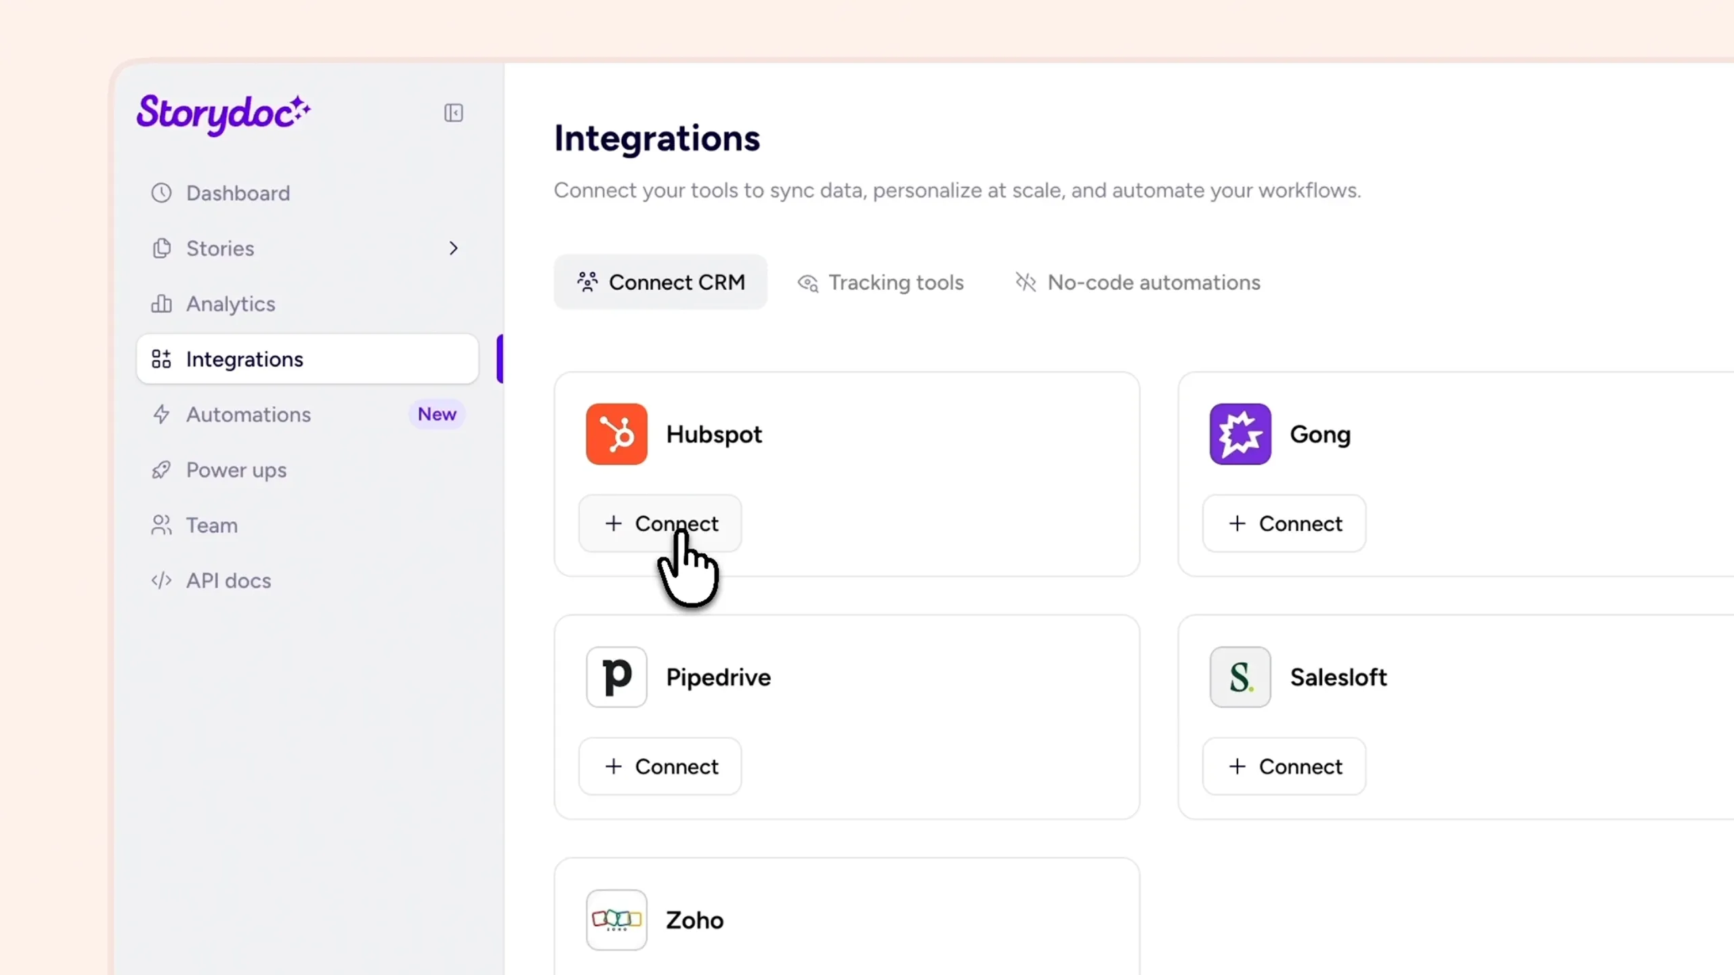Click the Integrations grid icon
1734x975 pixels.
(161, 359)
